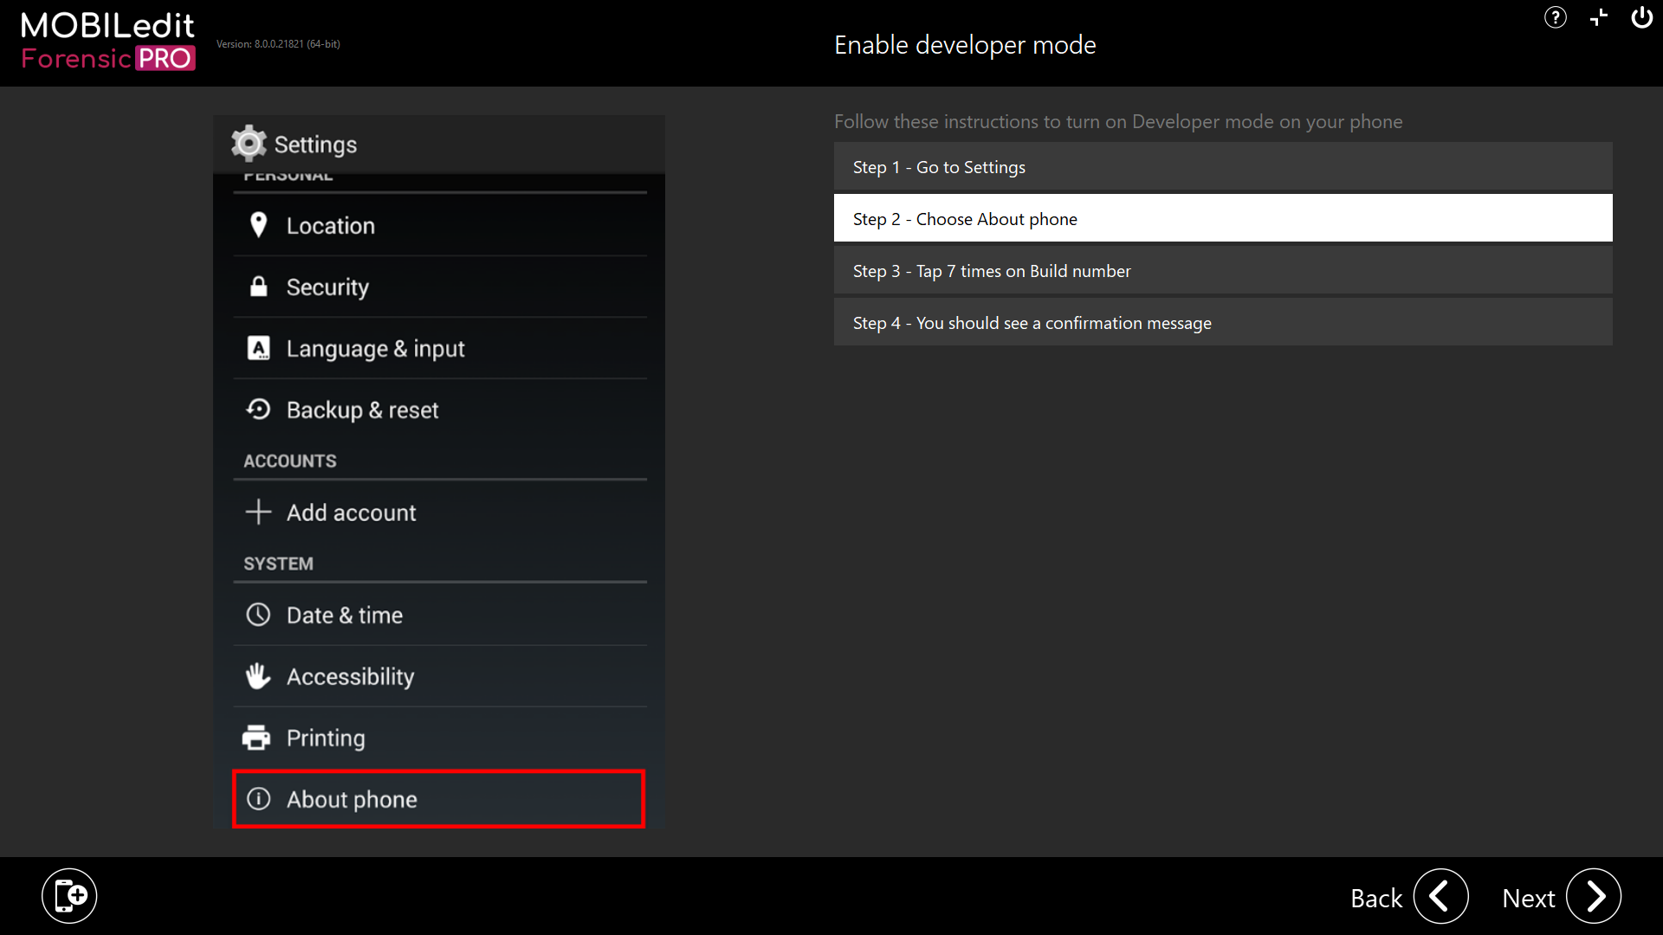Open Step 4 confirmation message instruction

1222,323
